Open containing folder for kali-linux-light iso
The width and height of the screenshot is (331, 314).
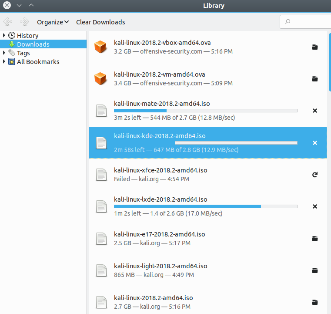(x=315, y=270)
